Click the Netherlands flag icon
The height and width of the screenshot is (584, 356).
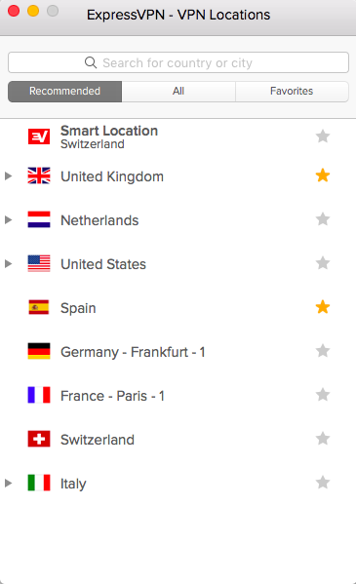point(39,219)
